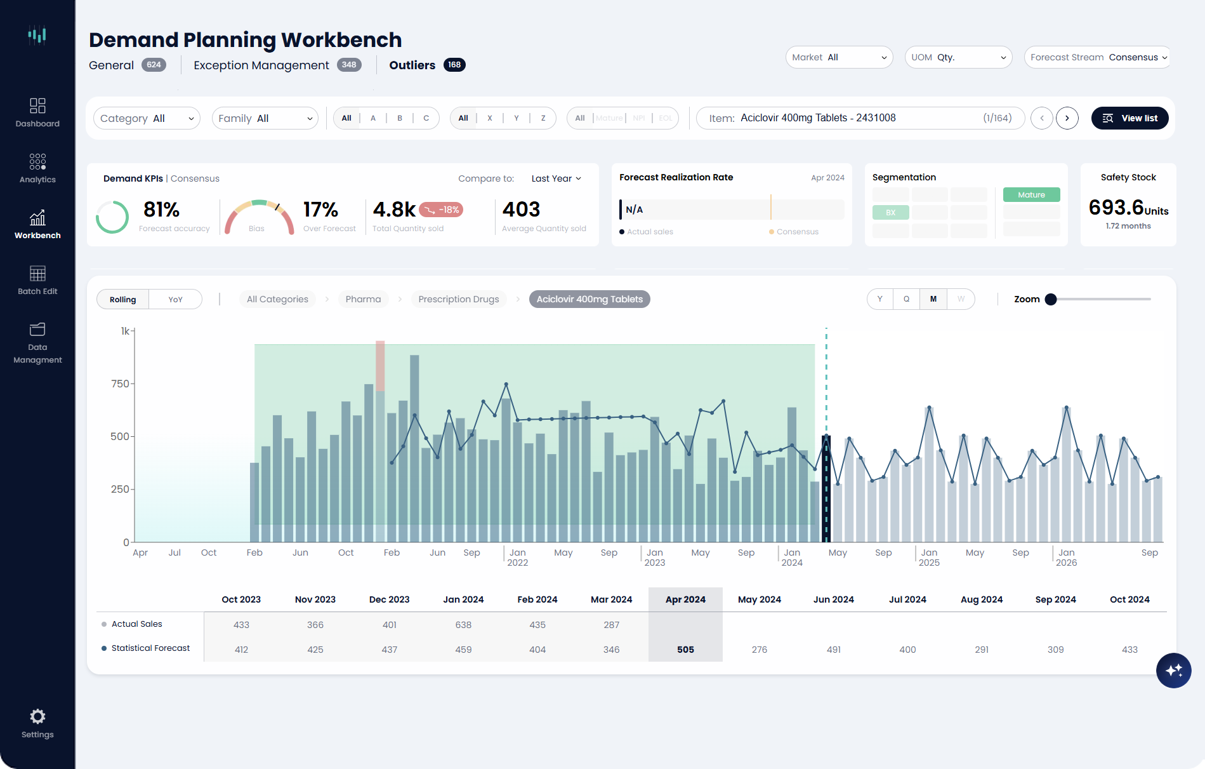Open the Forecast Stream Consensus dropdown
1205x769 pixels.
(1098, 57)
